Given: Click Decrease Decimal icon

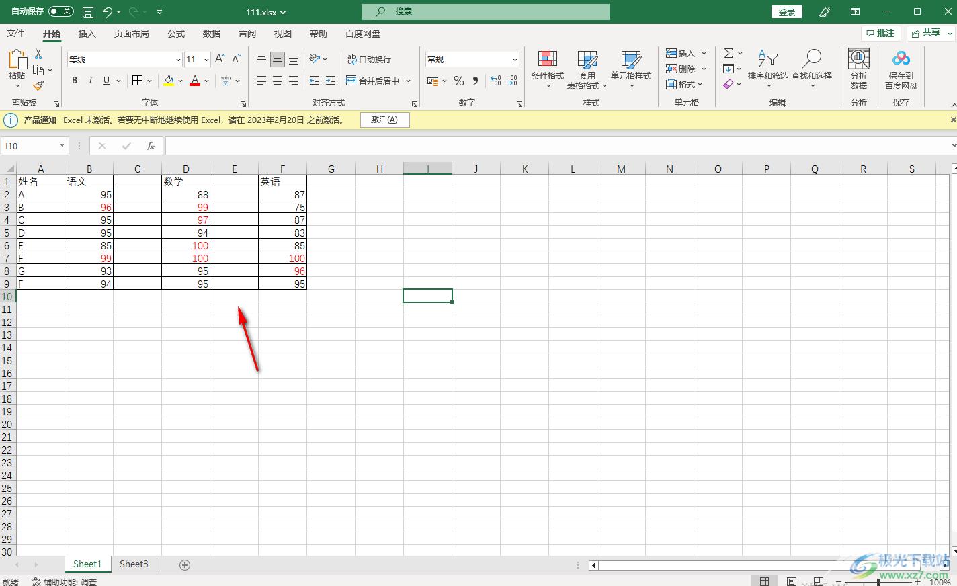Looking at the screenshot, I should tap(512, 81).
